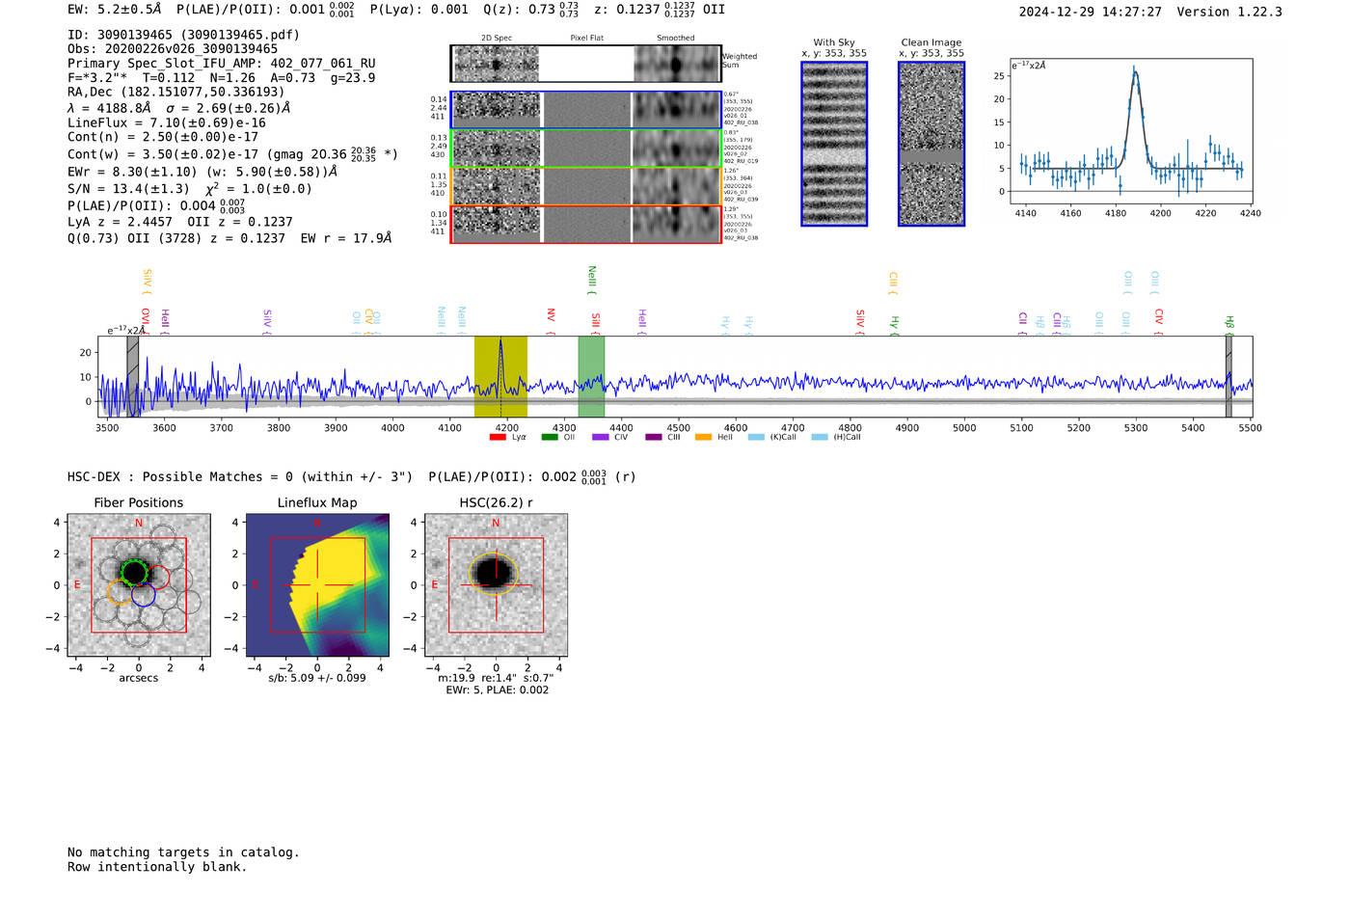1350x919 pixels.
Task: Click the red Lyα legend swatch
Action: (498, 437)
